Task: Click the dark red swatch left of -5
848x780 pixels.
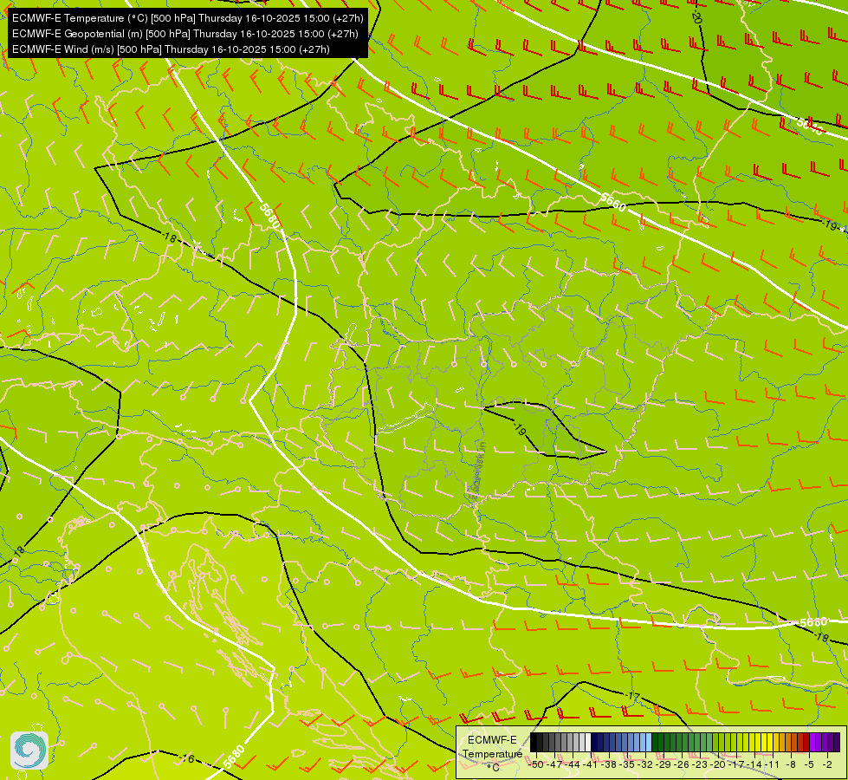Action: pyautogui.click(x=806, y=742)
